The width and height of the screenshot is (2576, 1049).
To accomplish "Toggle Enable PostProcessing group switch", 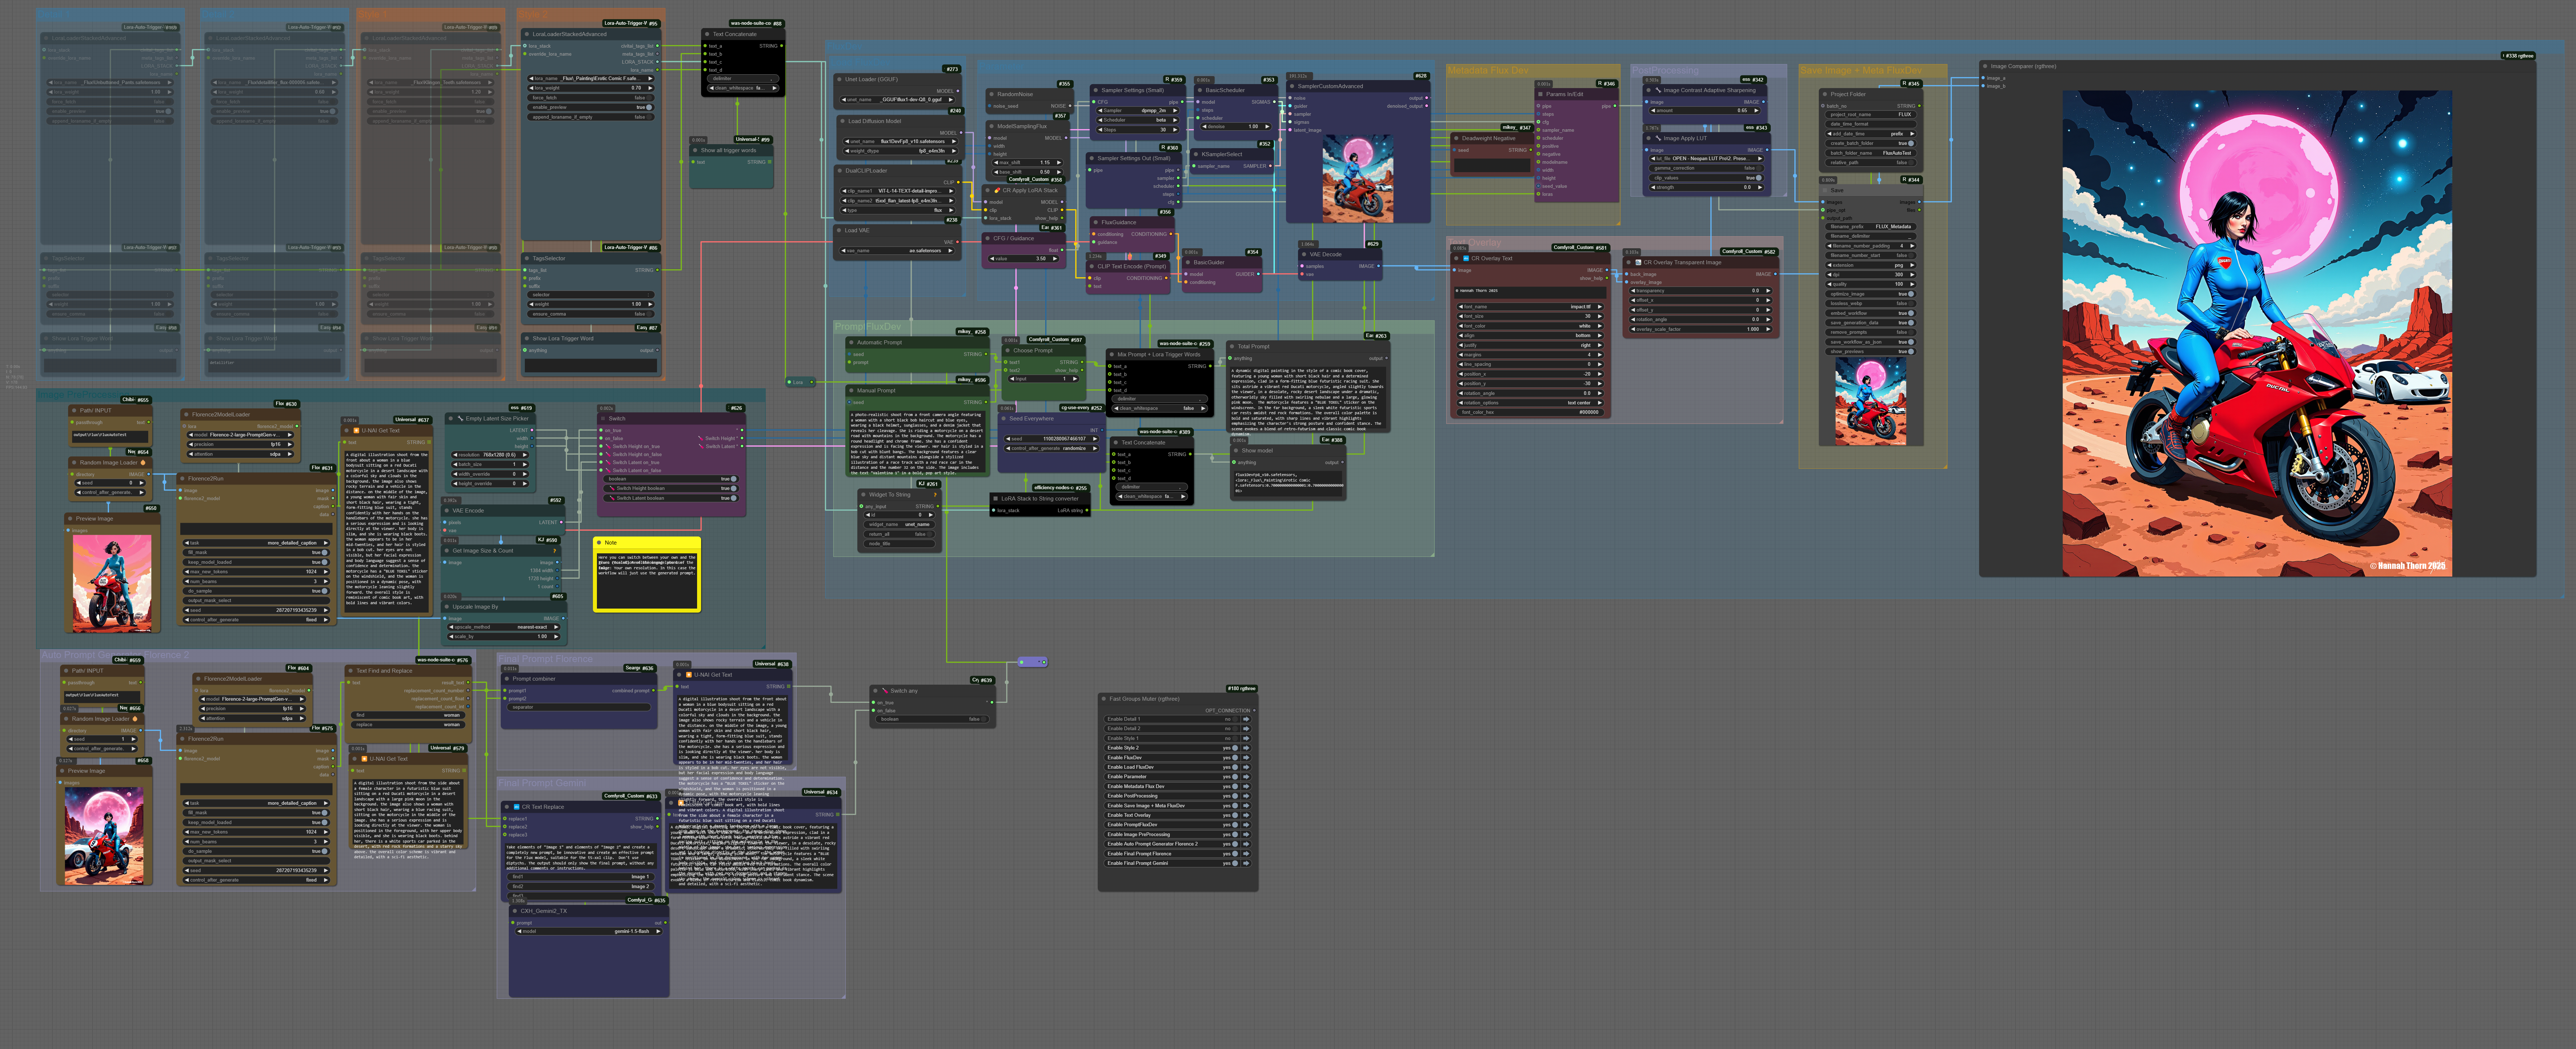I will coord(1235,796).
